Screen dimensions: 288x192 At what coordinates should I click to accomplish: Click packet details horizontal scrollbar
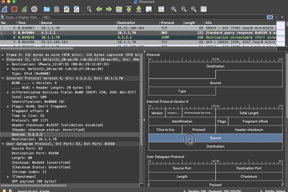click(34, 185)
